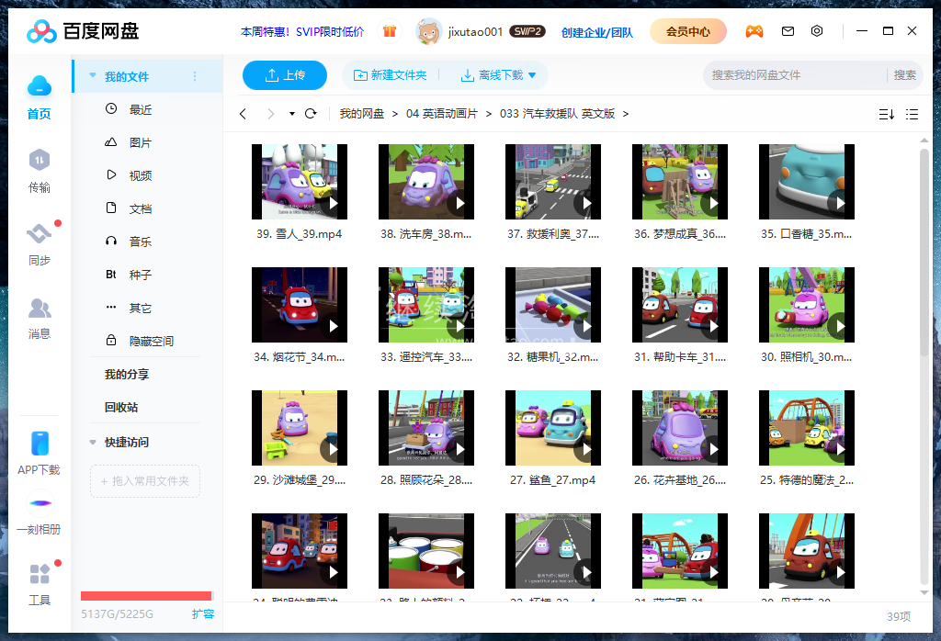
Task: Select the 37. 救援利奥_37 video thumbnail
Action: coord(553,182)
